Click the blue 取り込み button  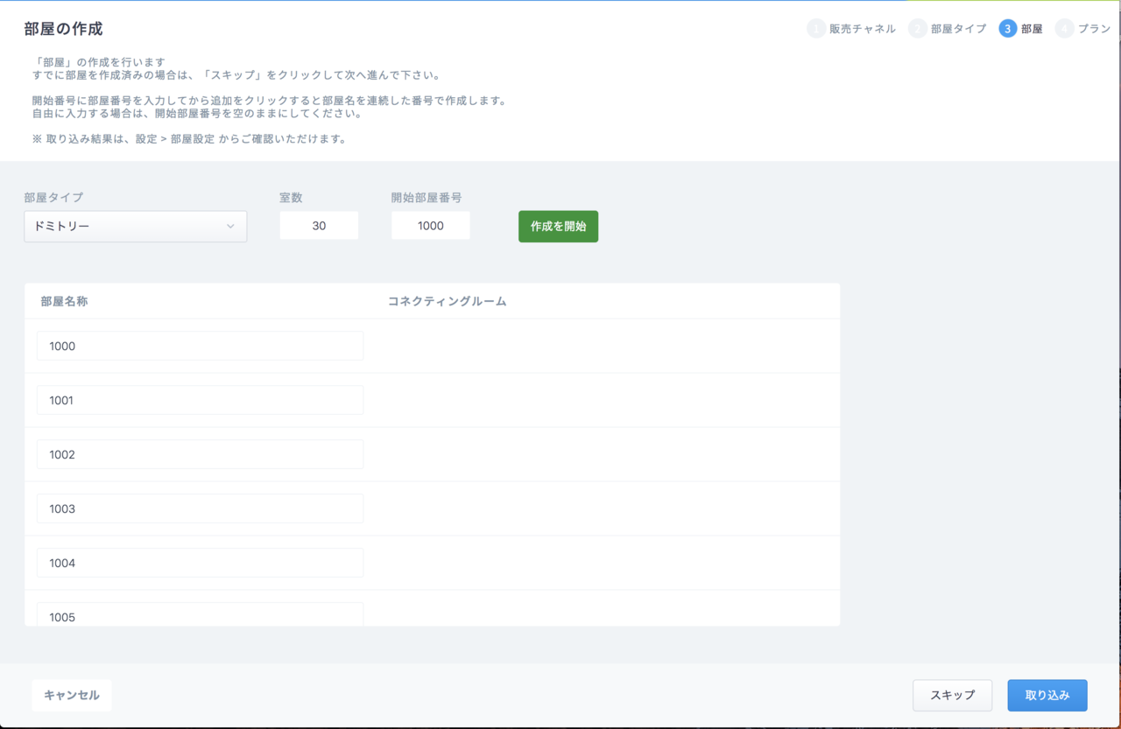(1047, 695)
